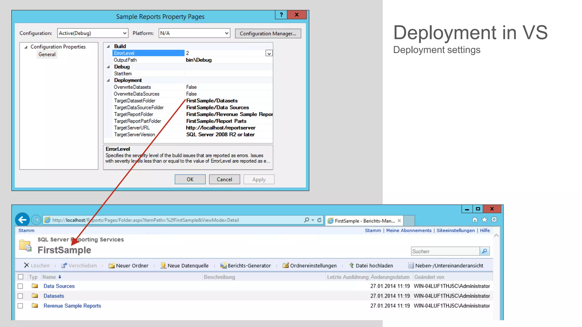This screenshot has width=582, height=327.
Task: Select the General tree item
Action: (47, 54)
